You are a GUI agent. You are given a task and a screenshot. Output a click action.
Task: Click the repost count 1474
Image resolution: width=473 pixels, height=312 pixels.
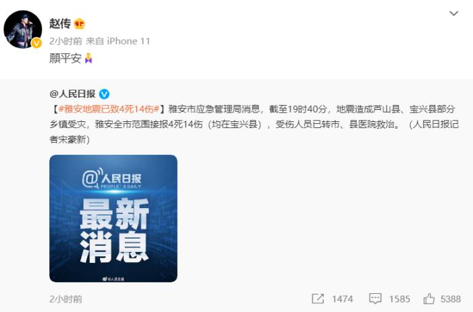[x=343, y=299]
